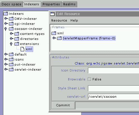Screen dimensions: 139x115
Task: Open the Resource menu
Action: pos(59,20)
